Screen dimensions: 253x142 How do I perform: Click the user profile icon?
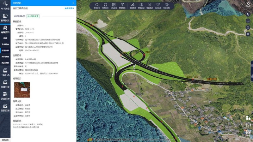(x=248, y=4)
